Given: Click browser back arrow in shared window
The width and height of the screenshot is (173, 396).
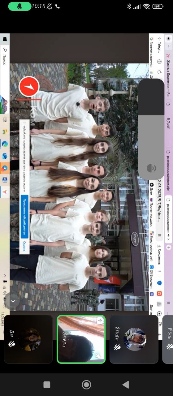Looking at the screenshot, I should [160, 39].
